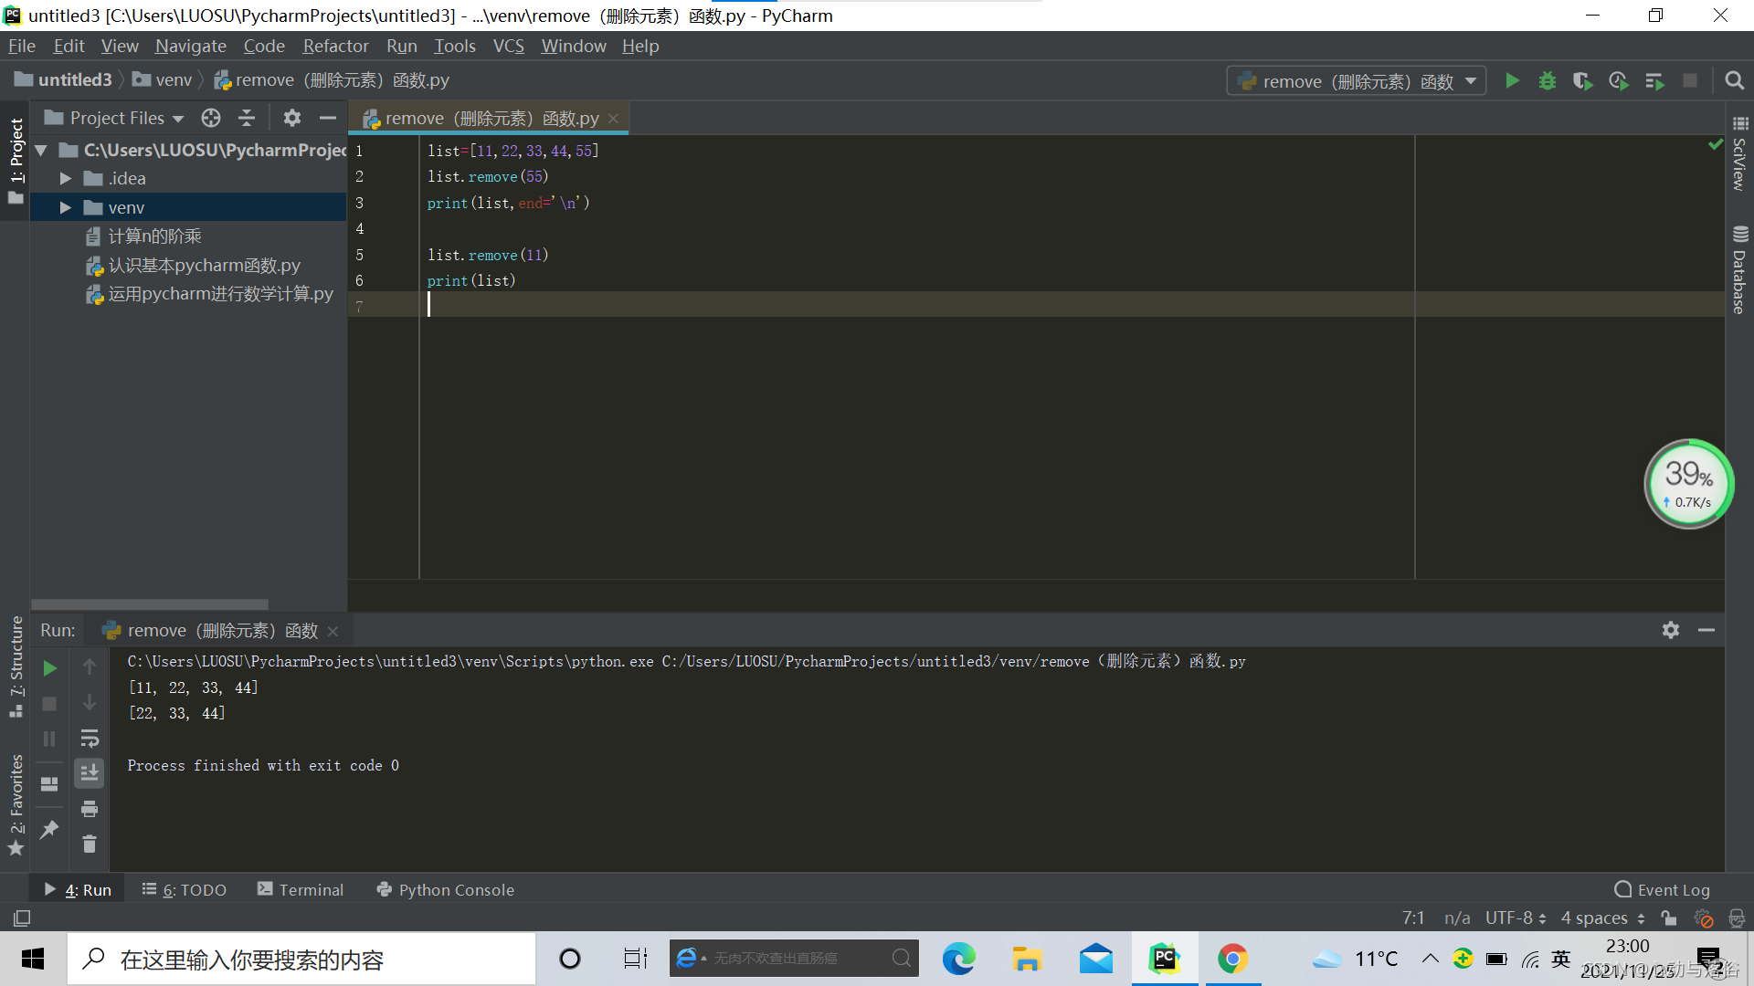Toggle the 1: Project side tab

[x=16, y=161]
